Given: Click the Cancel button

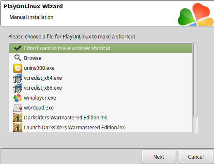Looking at the screenshot, I should [196, 157].
